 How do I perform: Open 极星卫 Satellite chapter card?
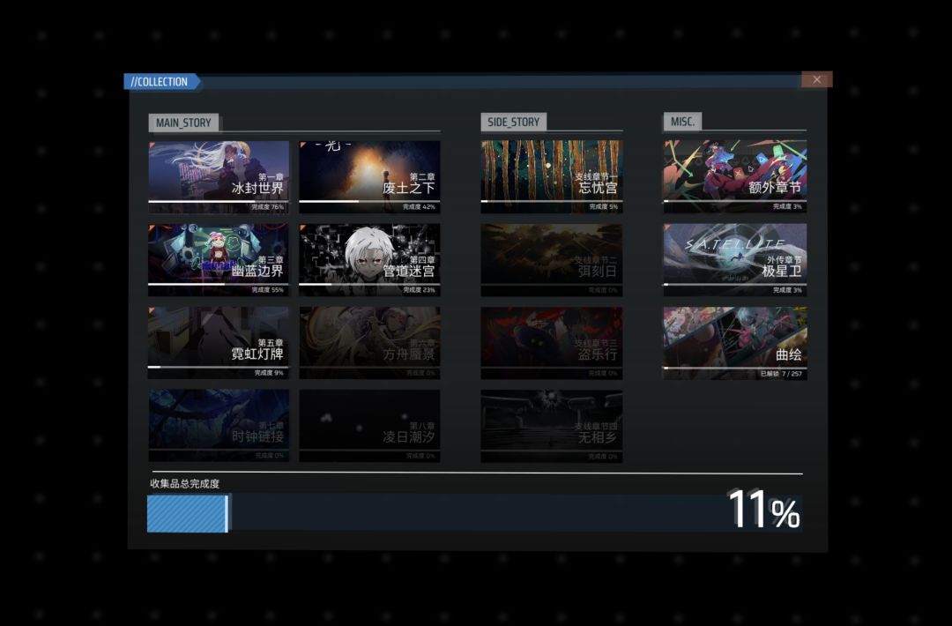click(734, 259)
